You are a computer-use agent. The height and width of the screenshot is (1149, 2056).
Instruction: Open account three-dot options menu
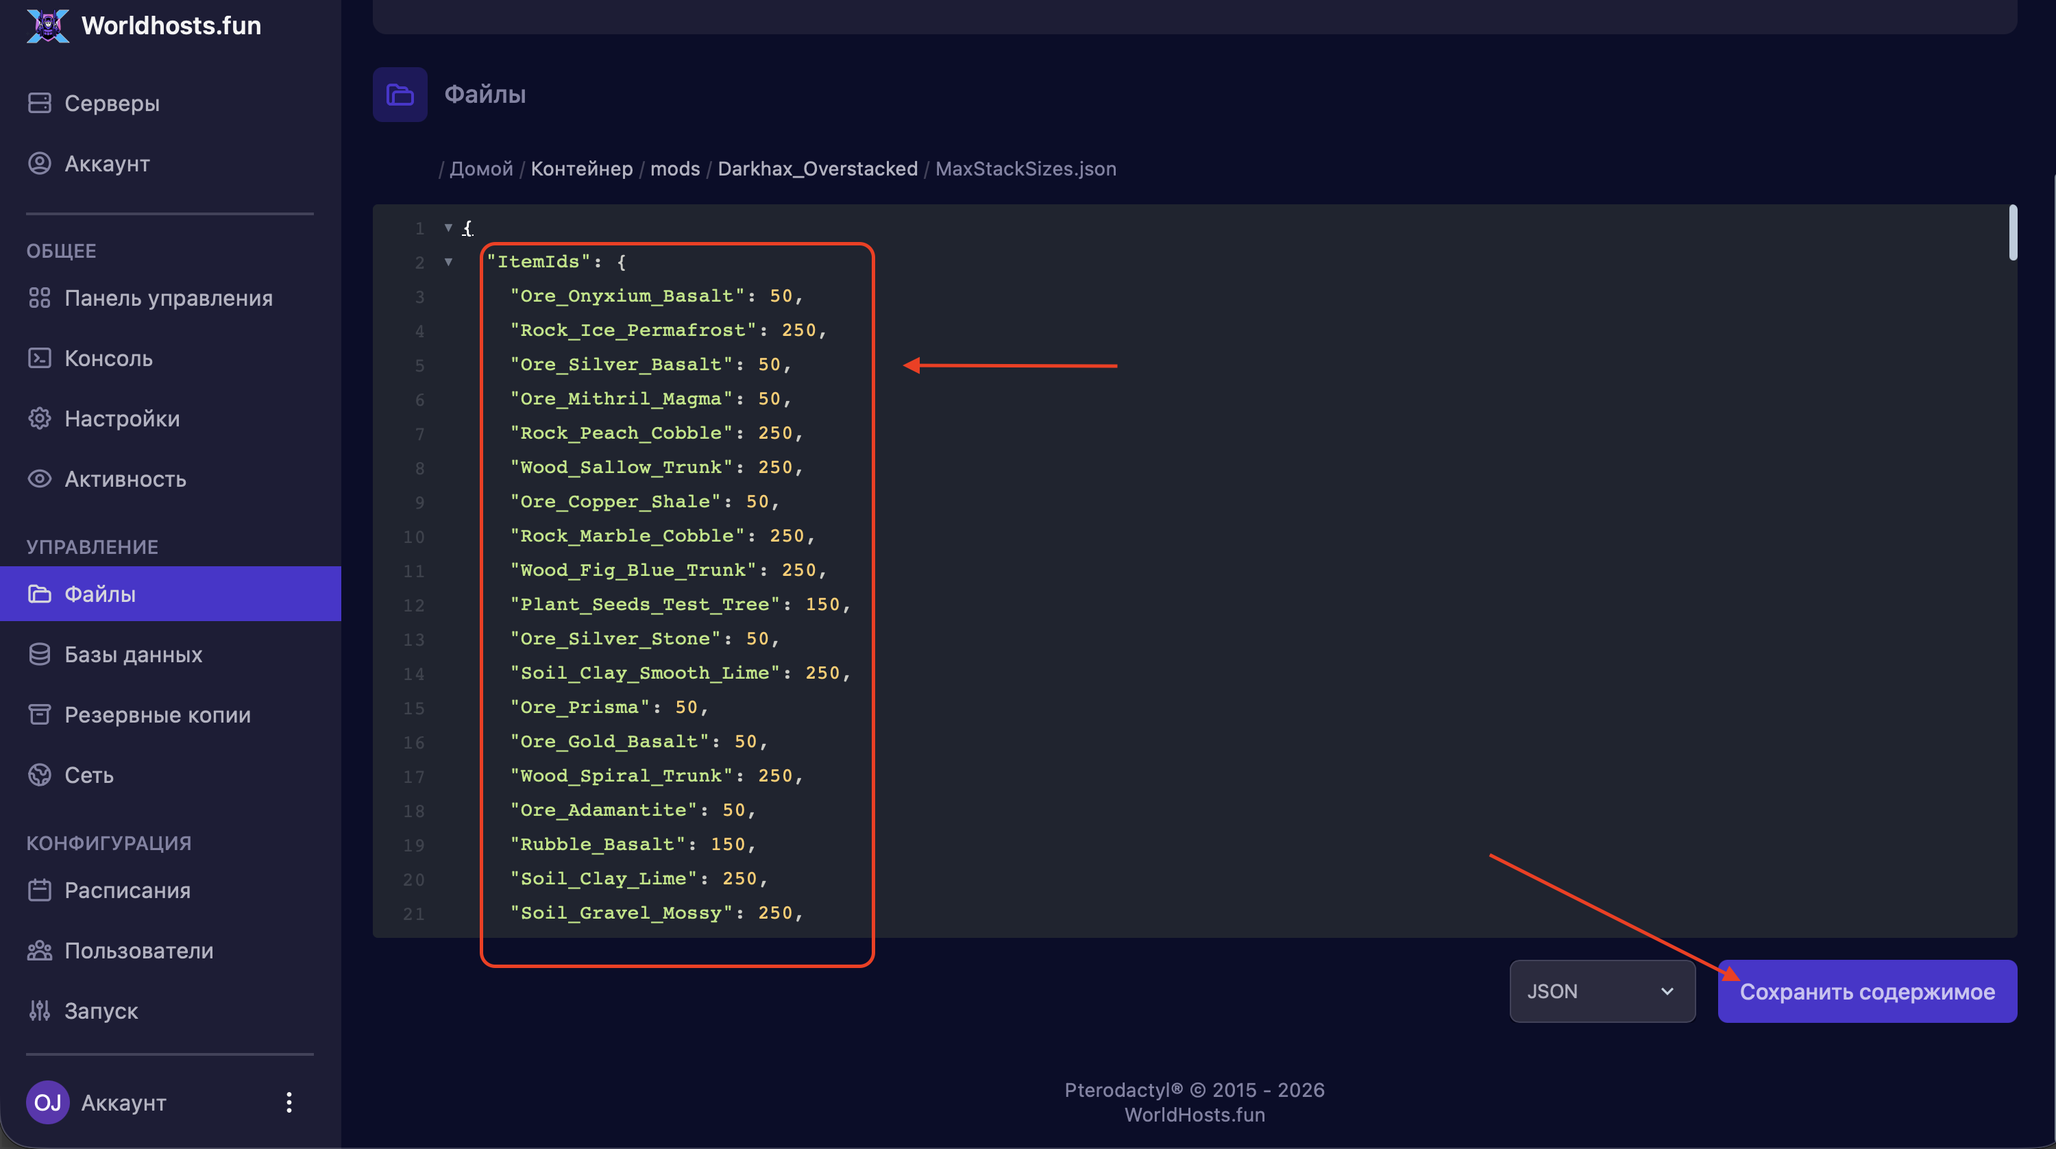pos(289,1102)
